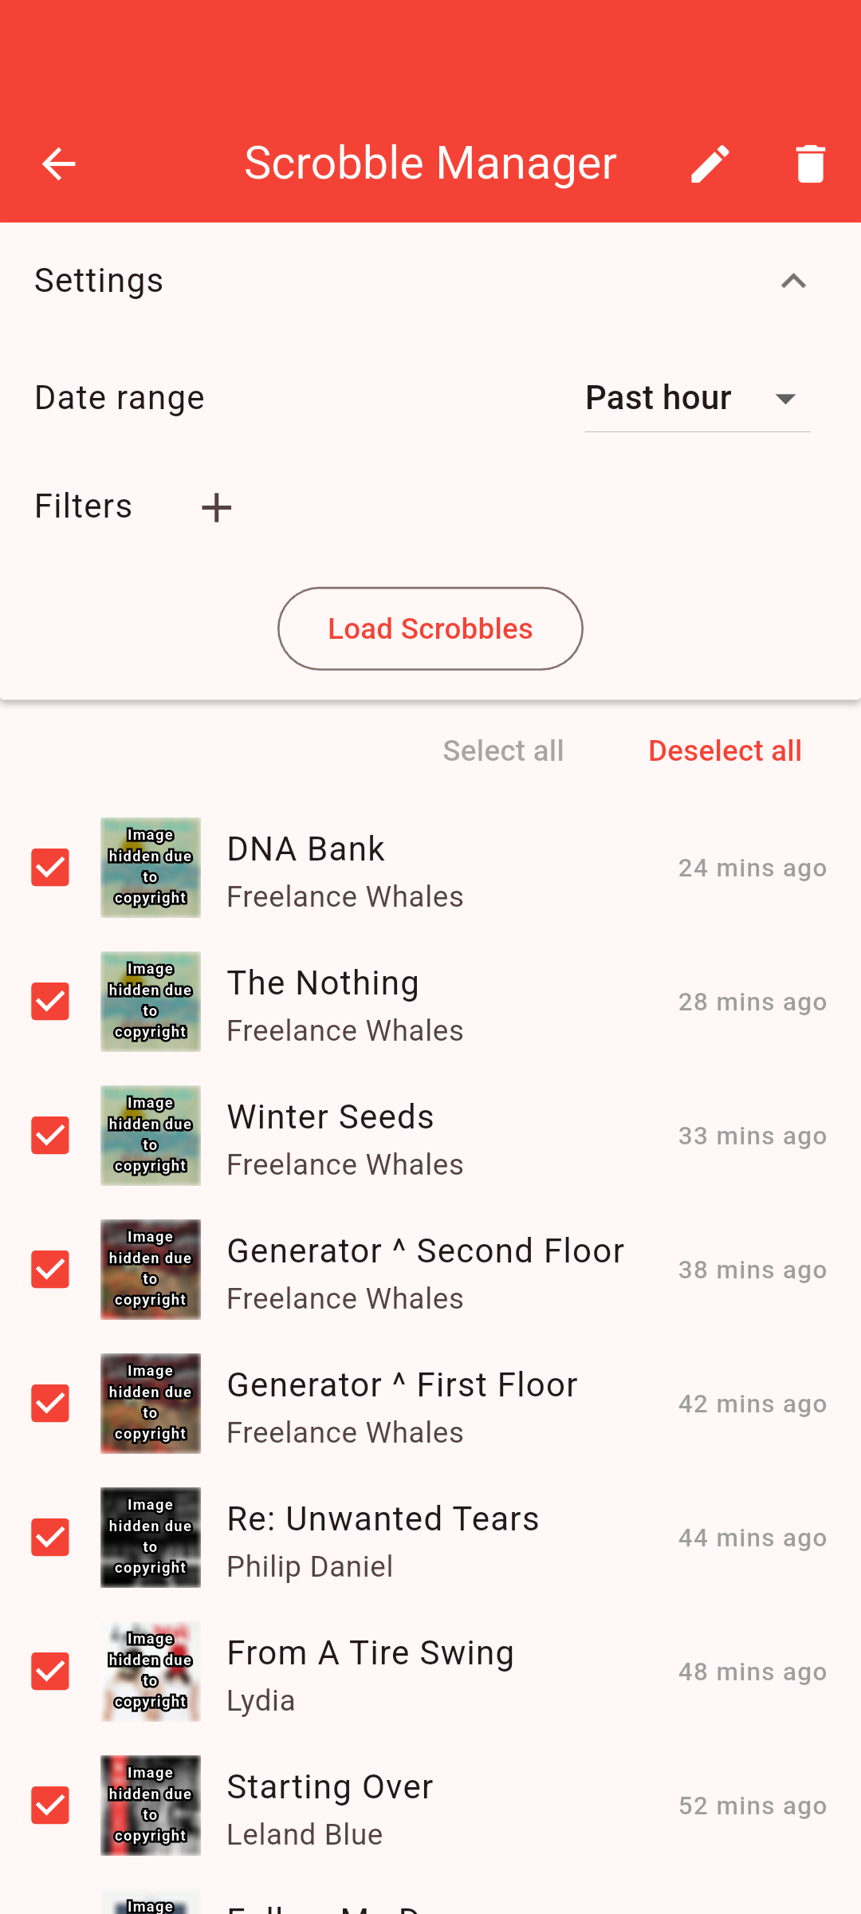Uncheck The Nothing scrobble checkbox
The width and height of the screenshot is (861, 1914).
(x=50, y=1002)
